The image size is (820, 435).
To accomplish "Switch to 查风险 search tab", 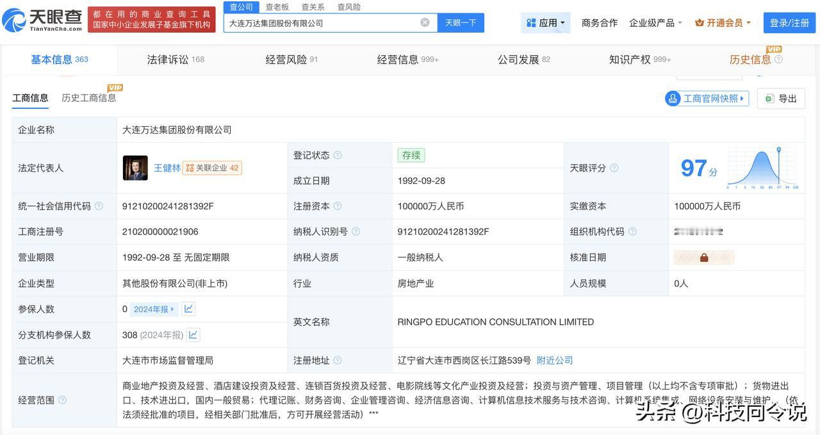I will 349,7.
